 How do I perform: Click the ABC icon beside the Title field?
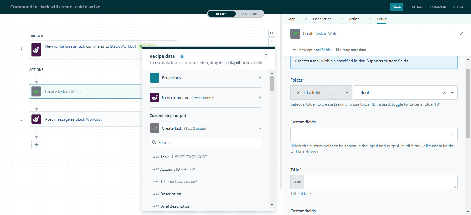[297, 182]
